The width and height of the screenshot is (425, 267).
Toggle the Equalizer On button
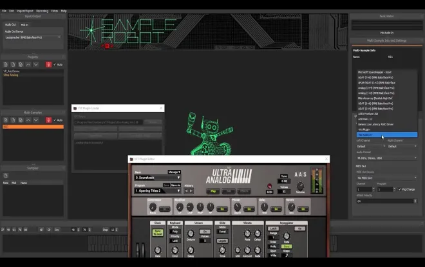[x=222, y=209]
